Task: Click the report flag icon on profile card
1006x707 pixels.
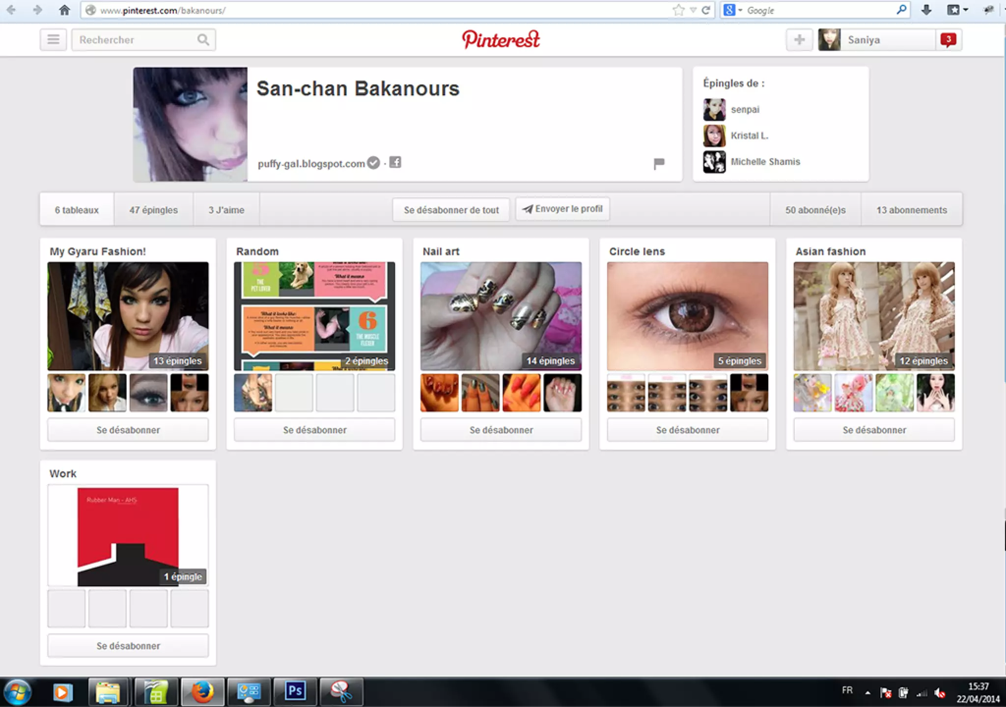Action: 659,163
